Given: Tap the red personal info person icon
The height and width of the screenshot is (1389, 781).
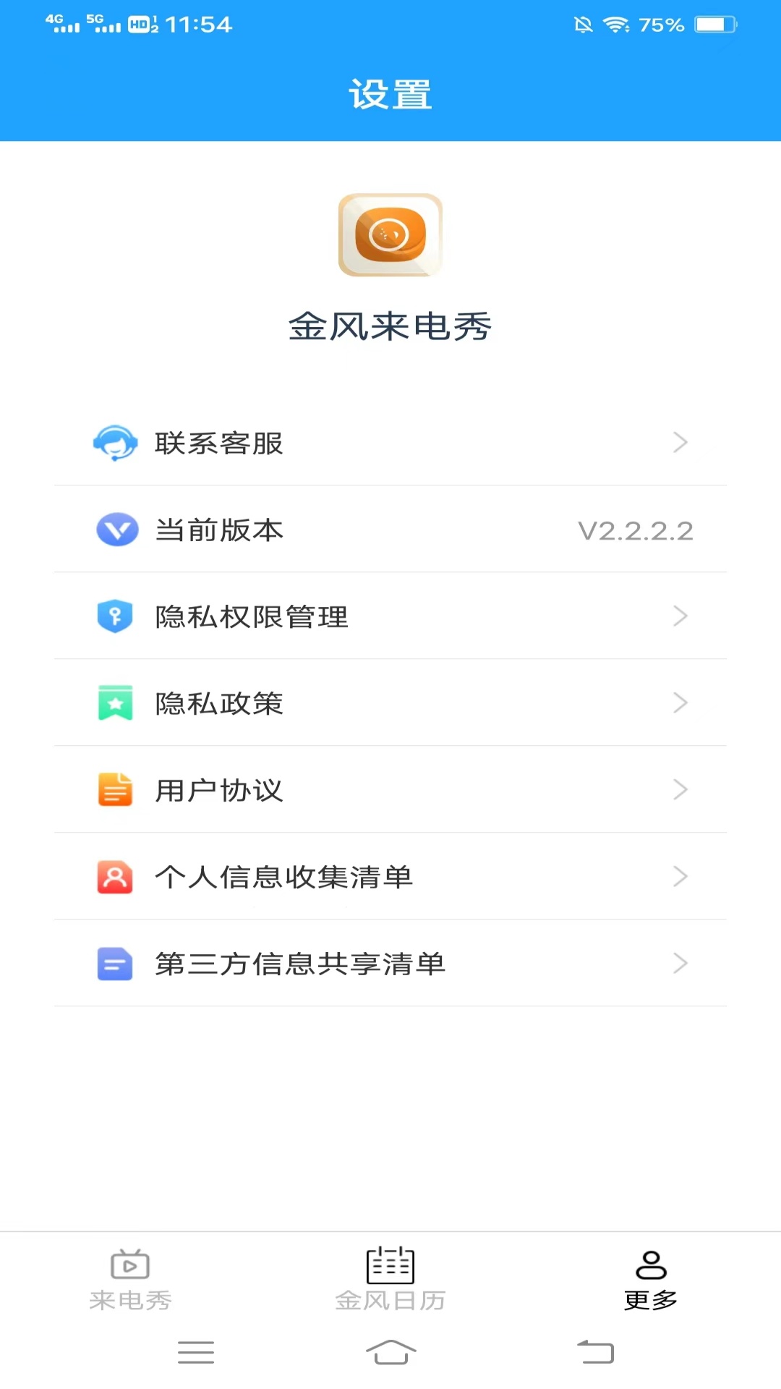Looking at the screenshot, I should pyautogui.click(x=115, y=877).
